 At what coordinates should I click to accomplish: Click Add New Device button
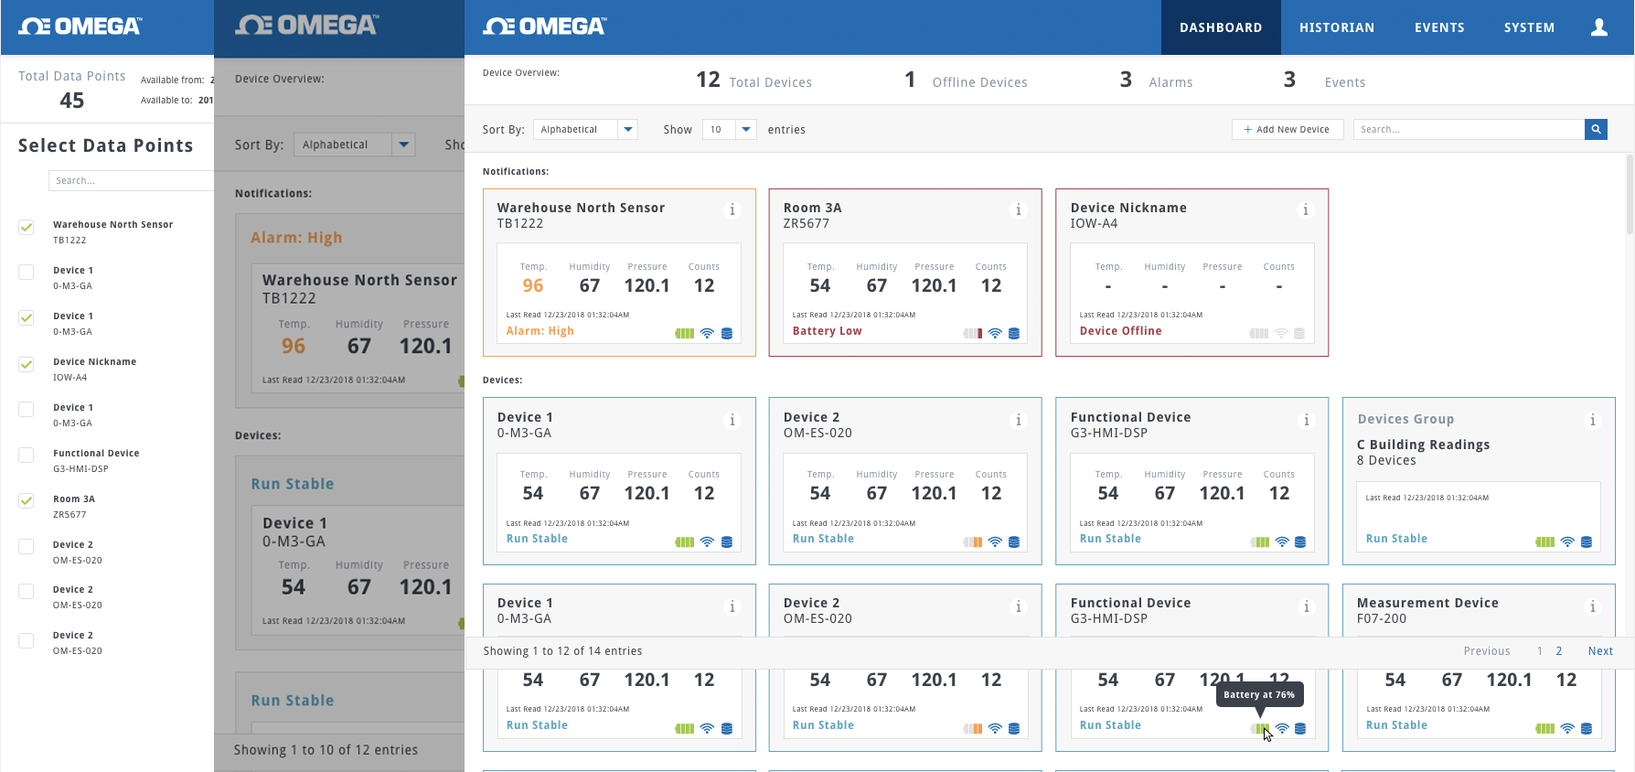1287,130
